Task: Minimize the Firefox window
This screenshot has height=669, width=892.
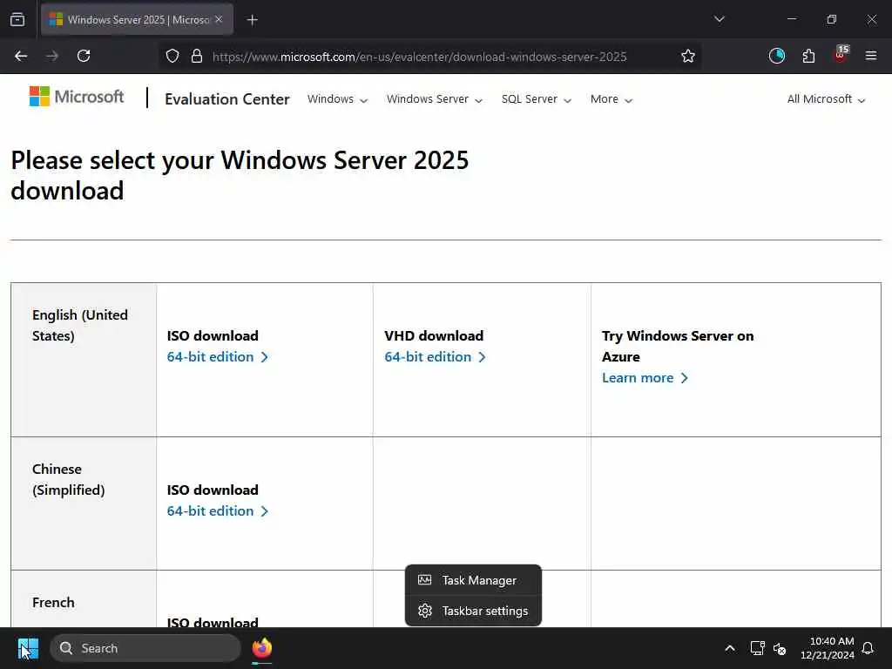Action: (791, 19)
